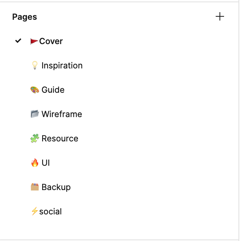Click empty space below the social page

click(x=114, y=229)
